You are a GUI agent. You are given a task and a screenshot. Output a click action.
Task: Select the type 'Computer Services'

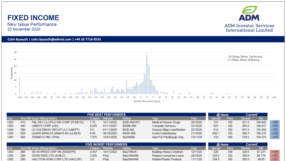[164, 126]
